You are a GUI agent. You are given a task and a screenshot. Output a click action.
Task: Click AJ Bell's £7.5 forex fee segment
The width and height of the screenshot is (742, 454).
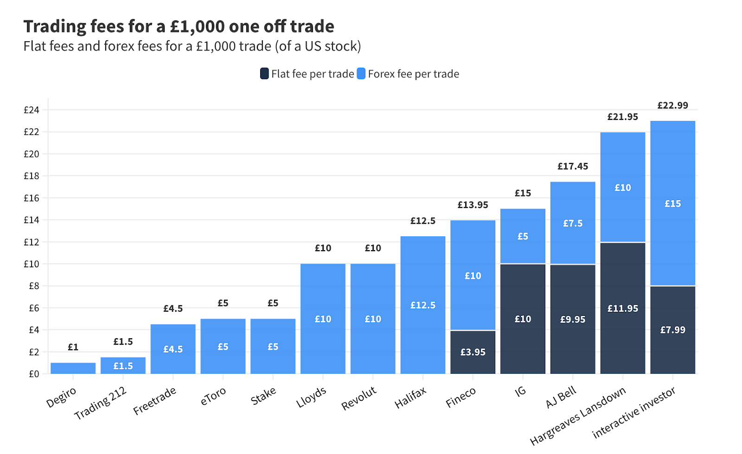[x=573, y=223]
